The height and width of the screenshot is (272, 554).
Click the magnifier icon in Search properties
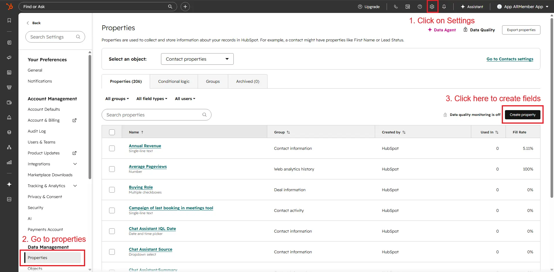[205, 115]
